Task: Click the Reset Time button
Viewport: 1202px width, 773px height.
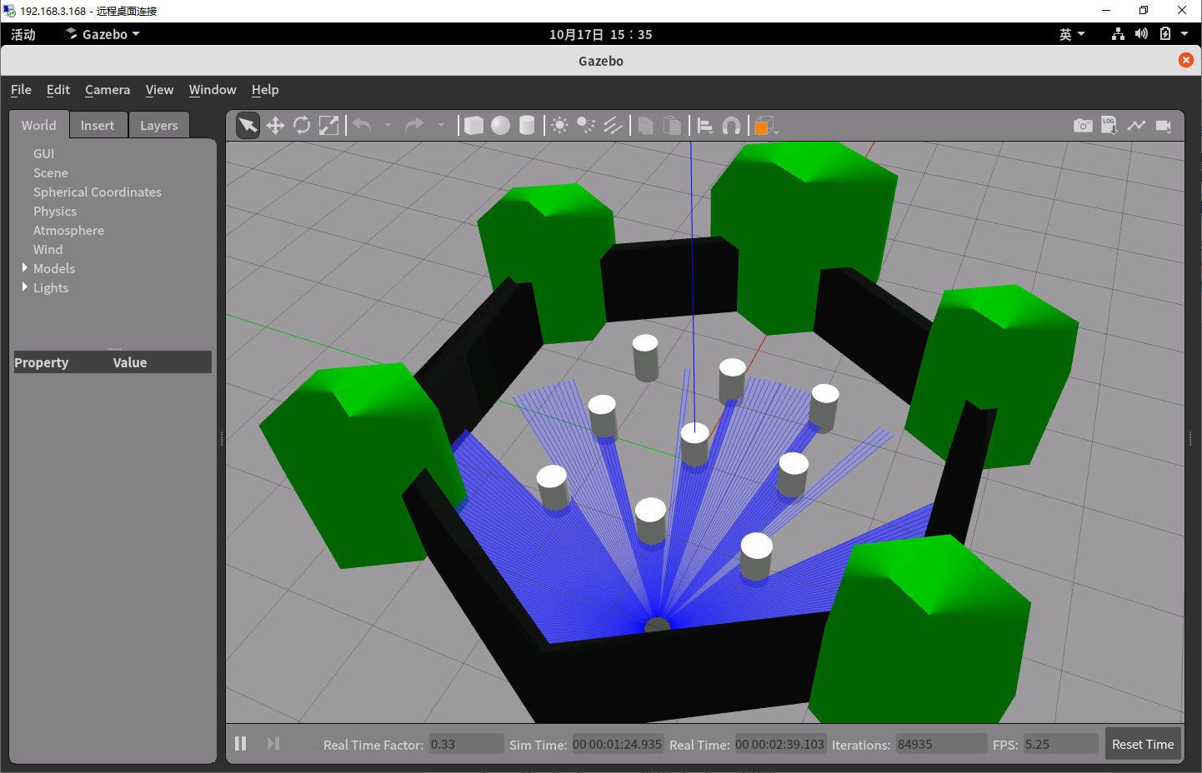Action: click(1143, 744)
